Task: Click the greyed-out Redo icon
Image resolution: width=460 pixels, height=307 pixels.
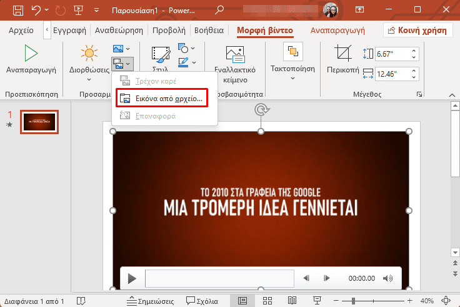Action: pyautogui.click(x=61, y=11)
